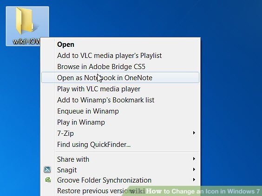Expand Groove Folder Synchronization submenu arrow
The height and width of the screenshot is (196, 262).
194,180
